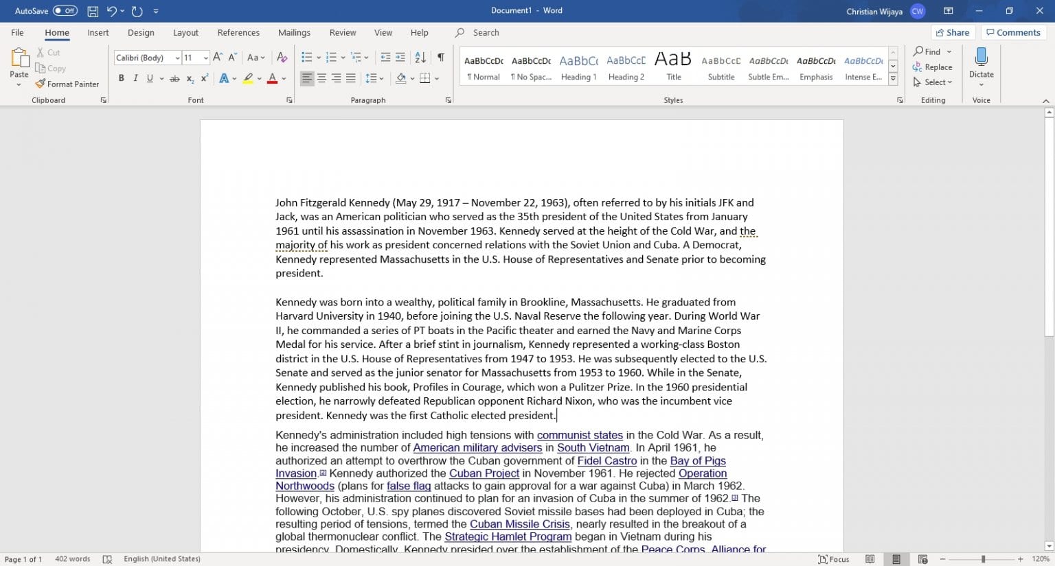Sort paragraph text A to Z
This screenshot has width=1055, height=566.
[x=420, y=58]
